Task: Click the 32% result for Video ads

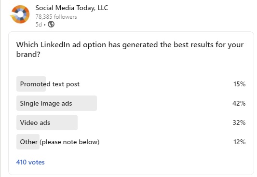Action: pyautogui.click(x=239, y=123)
